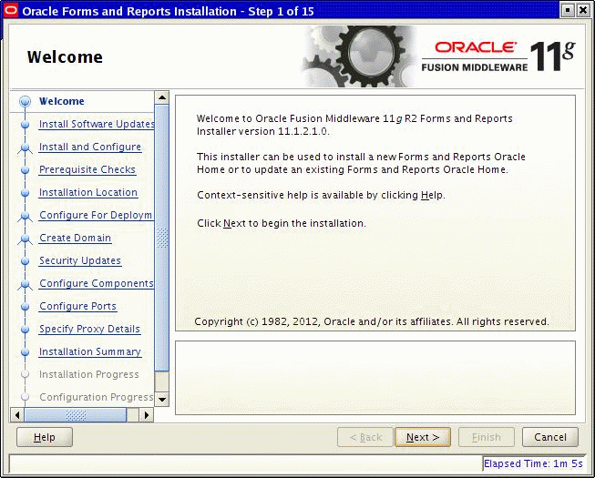Click the Create Domain step node icon

coord(25,239)
